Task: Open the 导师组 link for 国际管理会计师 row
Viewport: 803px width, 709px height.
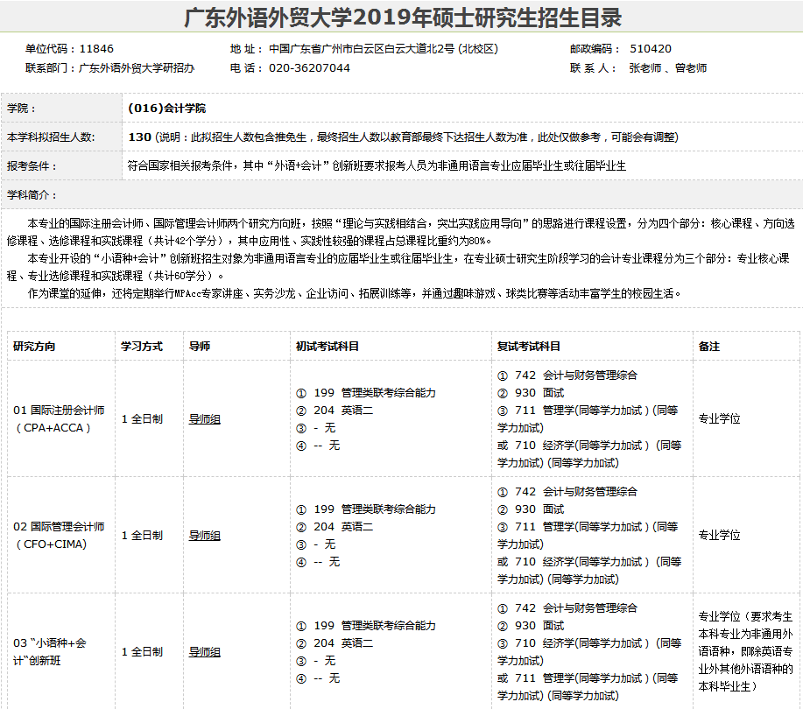Action: pyautogui.click(x=204, y=536)
